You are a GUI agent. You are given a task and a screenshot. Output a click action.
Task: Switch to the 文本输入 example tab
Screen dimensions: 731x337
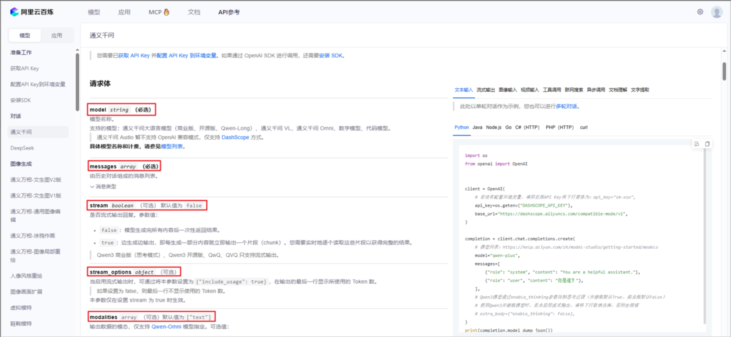tap(464, 90)
